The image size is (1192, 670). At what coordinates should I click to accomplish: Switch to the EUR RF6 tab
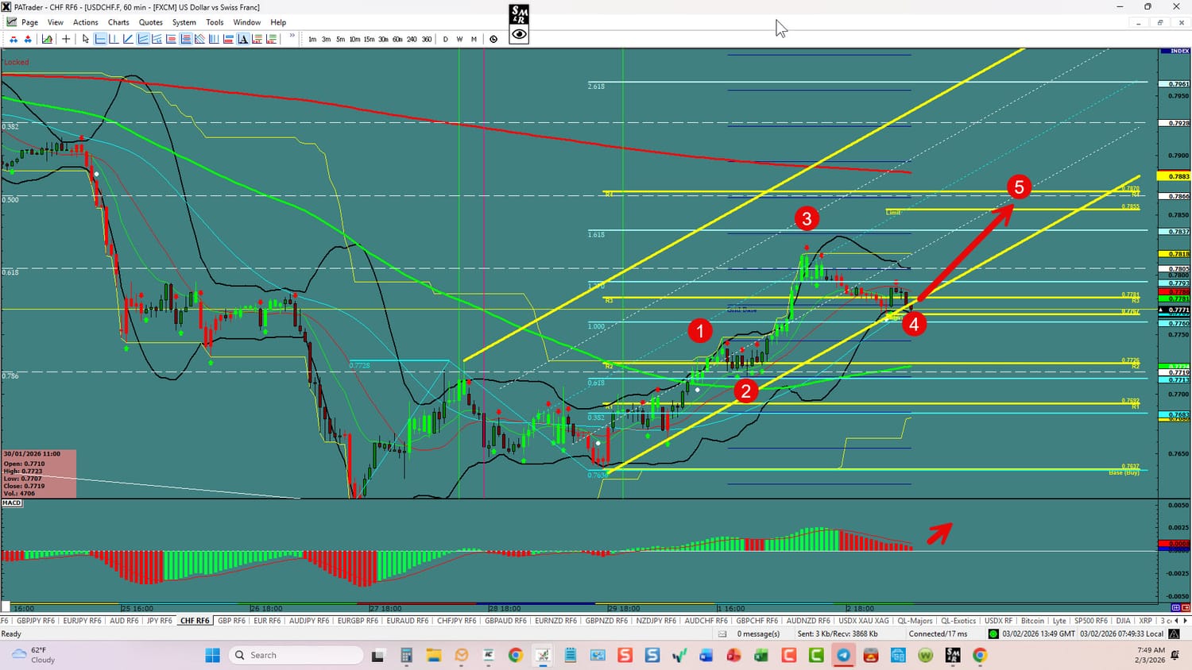267,621
